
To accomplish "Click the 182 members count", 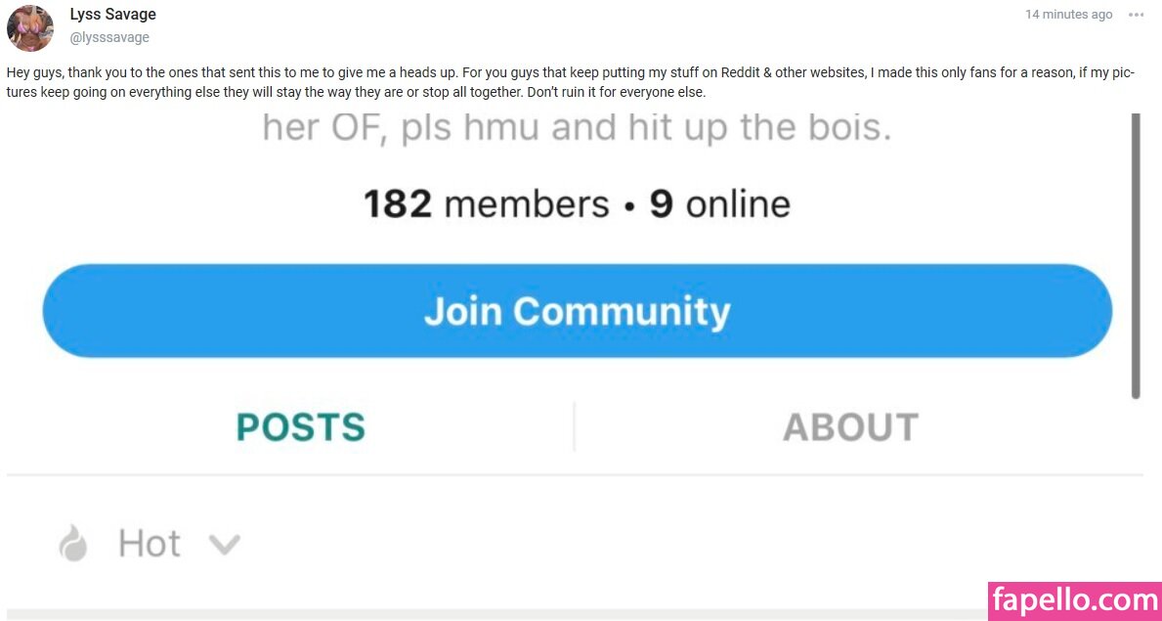I will click(x=486, y=203).
